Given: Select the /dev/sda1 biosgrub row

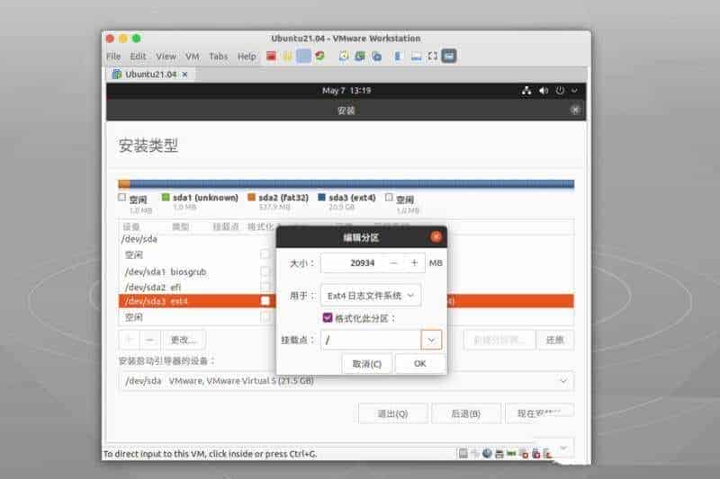Looking at the screenshot, I should click(346, 271).
